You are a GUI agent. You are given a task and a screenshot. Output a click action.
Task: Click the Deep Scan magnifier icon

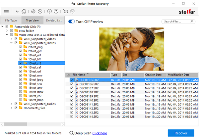(71, 133)
